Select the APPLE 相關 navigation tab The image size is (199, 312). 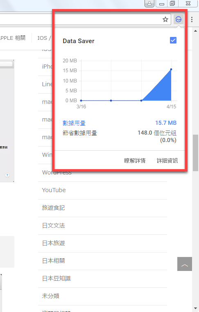pyautogui.click(x=13, y=38)
